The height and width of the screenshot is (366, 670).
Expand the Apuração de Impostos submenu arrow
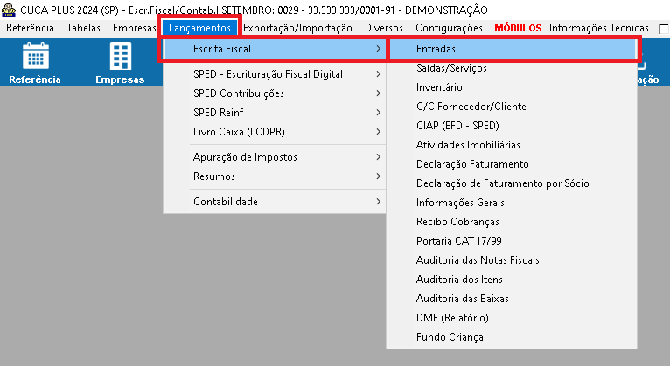[x=378, y=157]
